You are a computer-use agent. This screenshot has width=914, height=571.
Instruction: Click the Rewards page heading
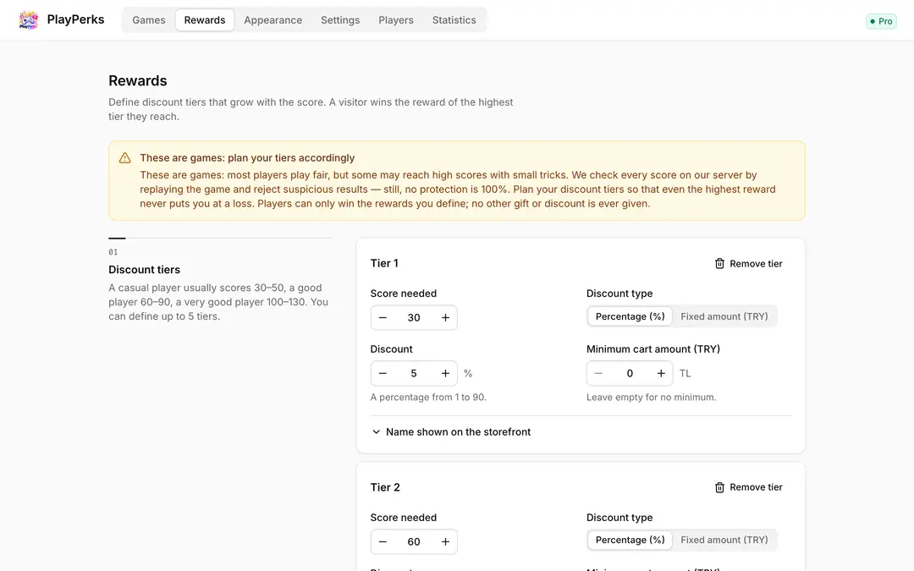point(138,80)
